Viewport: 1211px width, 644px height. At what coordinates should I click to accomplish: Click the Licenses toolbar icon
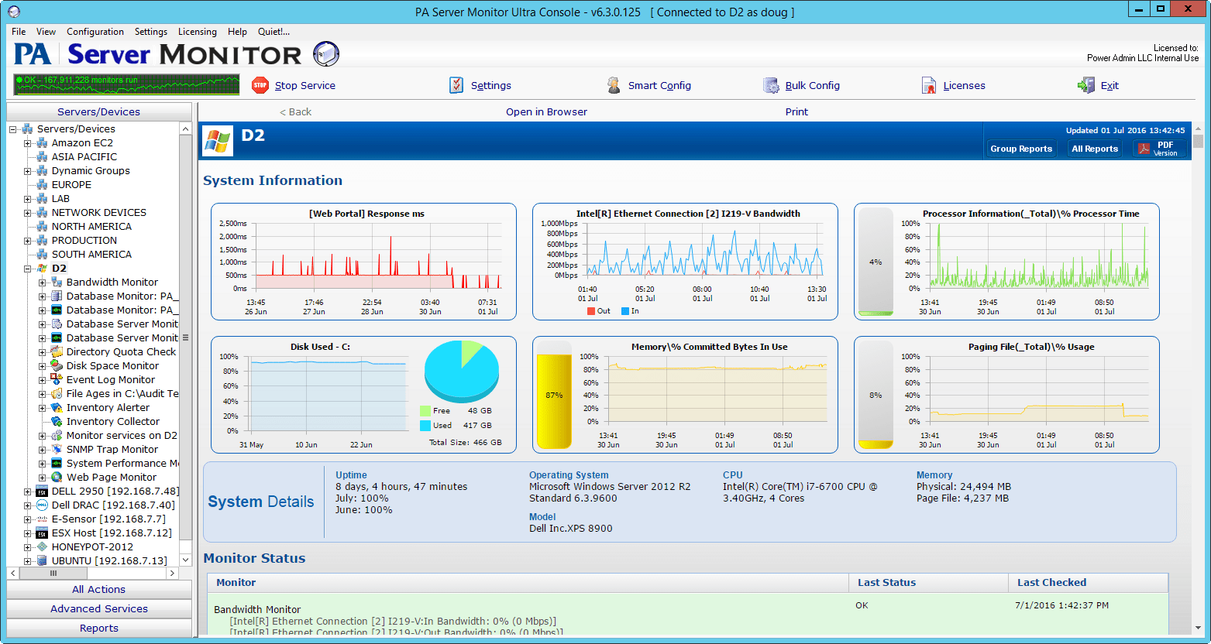(x=928, y=85)
